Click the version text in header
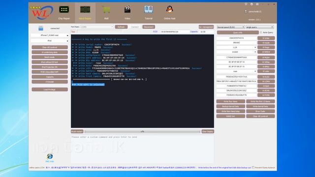315x177 pixels. [254, 20]
